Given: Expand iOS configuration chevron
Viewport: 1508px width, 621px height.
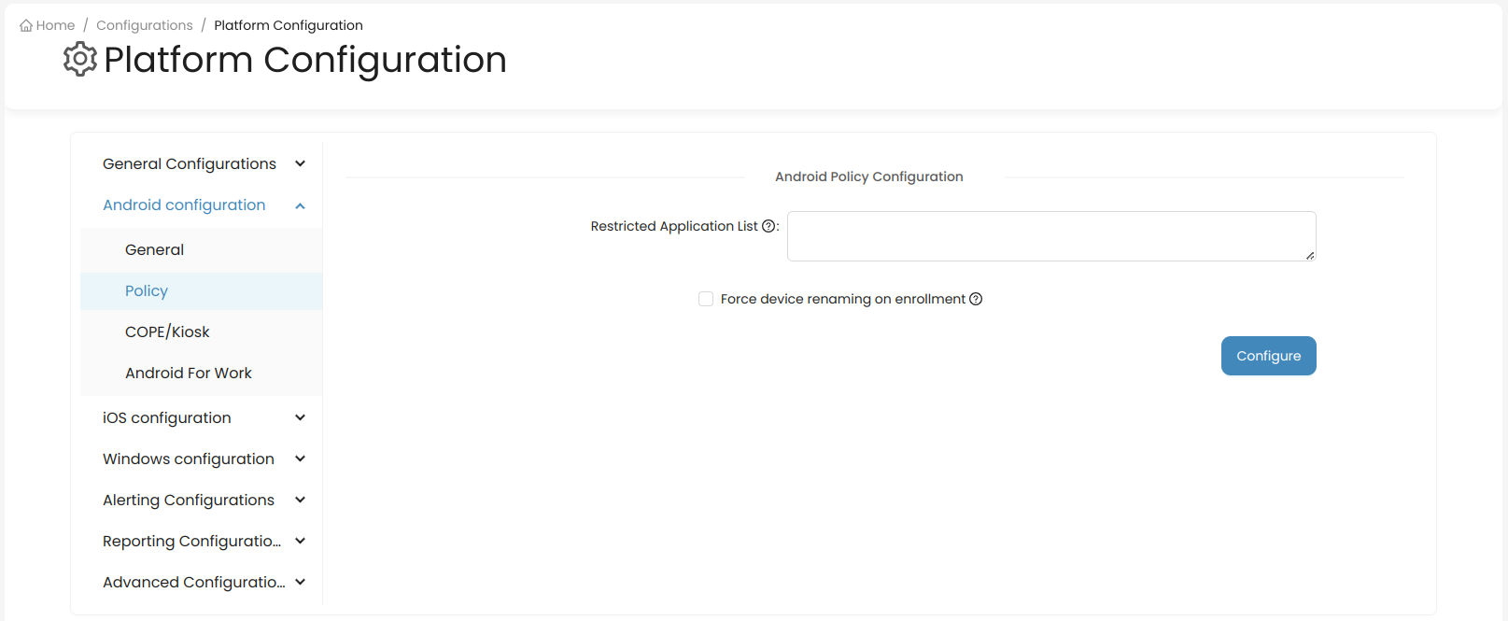Looking at the screenshot, I should tap(301, 417).
